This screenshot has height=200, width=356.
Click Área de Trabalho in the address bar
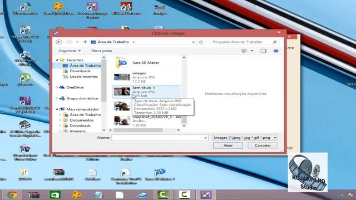tap(113, 42)
